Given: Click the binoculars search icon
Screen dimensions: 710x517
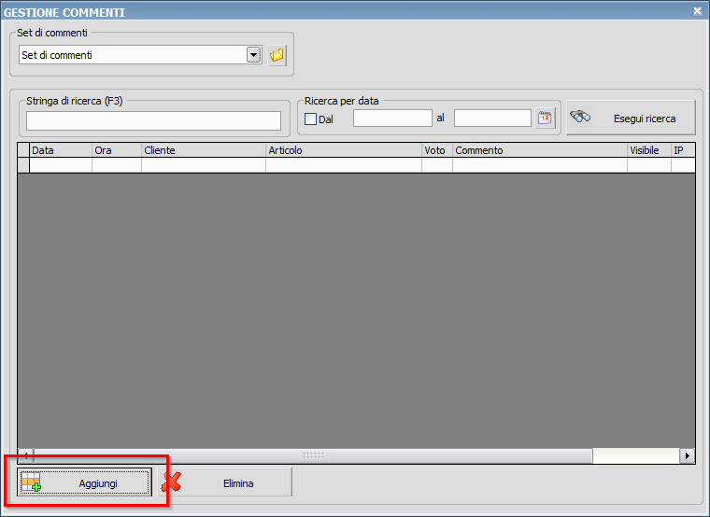Looking at the screenshot, I should 580,118.
